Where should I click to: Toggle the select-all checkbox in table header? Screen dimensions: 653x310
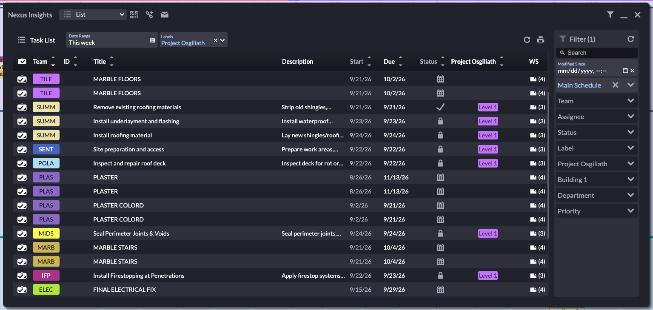(22, 62)
